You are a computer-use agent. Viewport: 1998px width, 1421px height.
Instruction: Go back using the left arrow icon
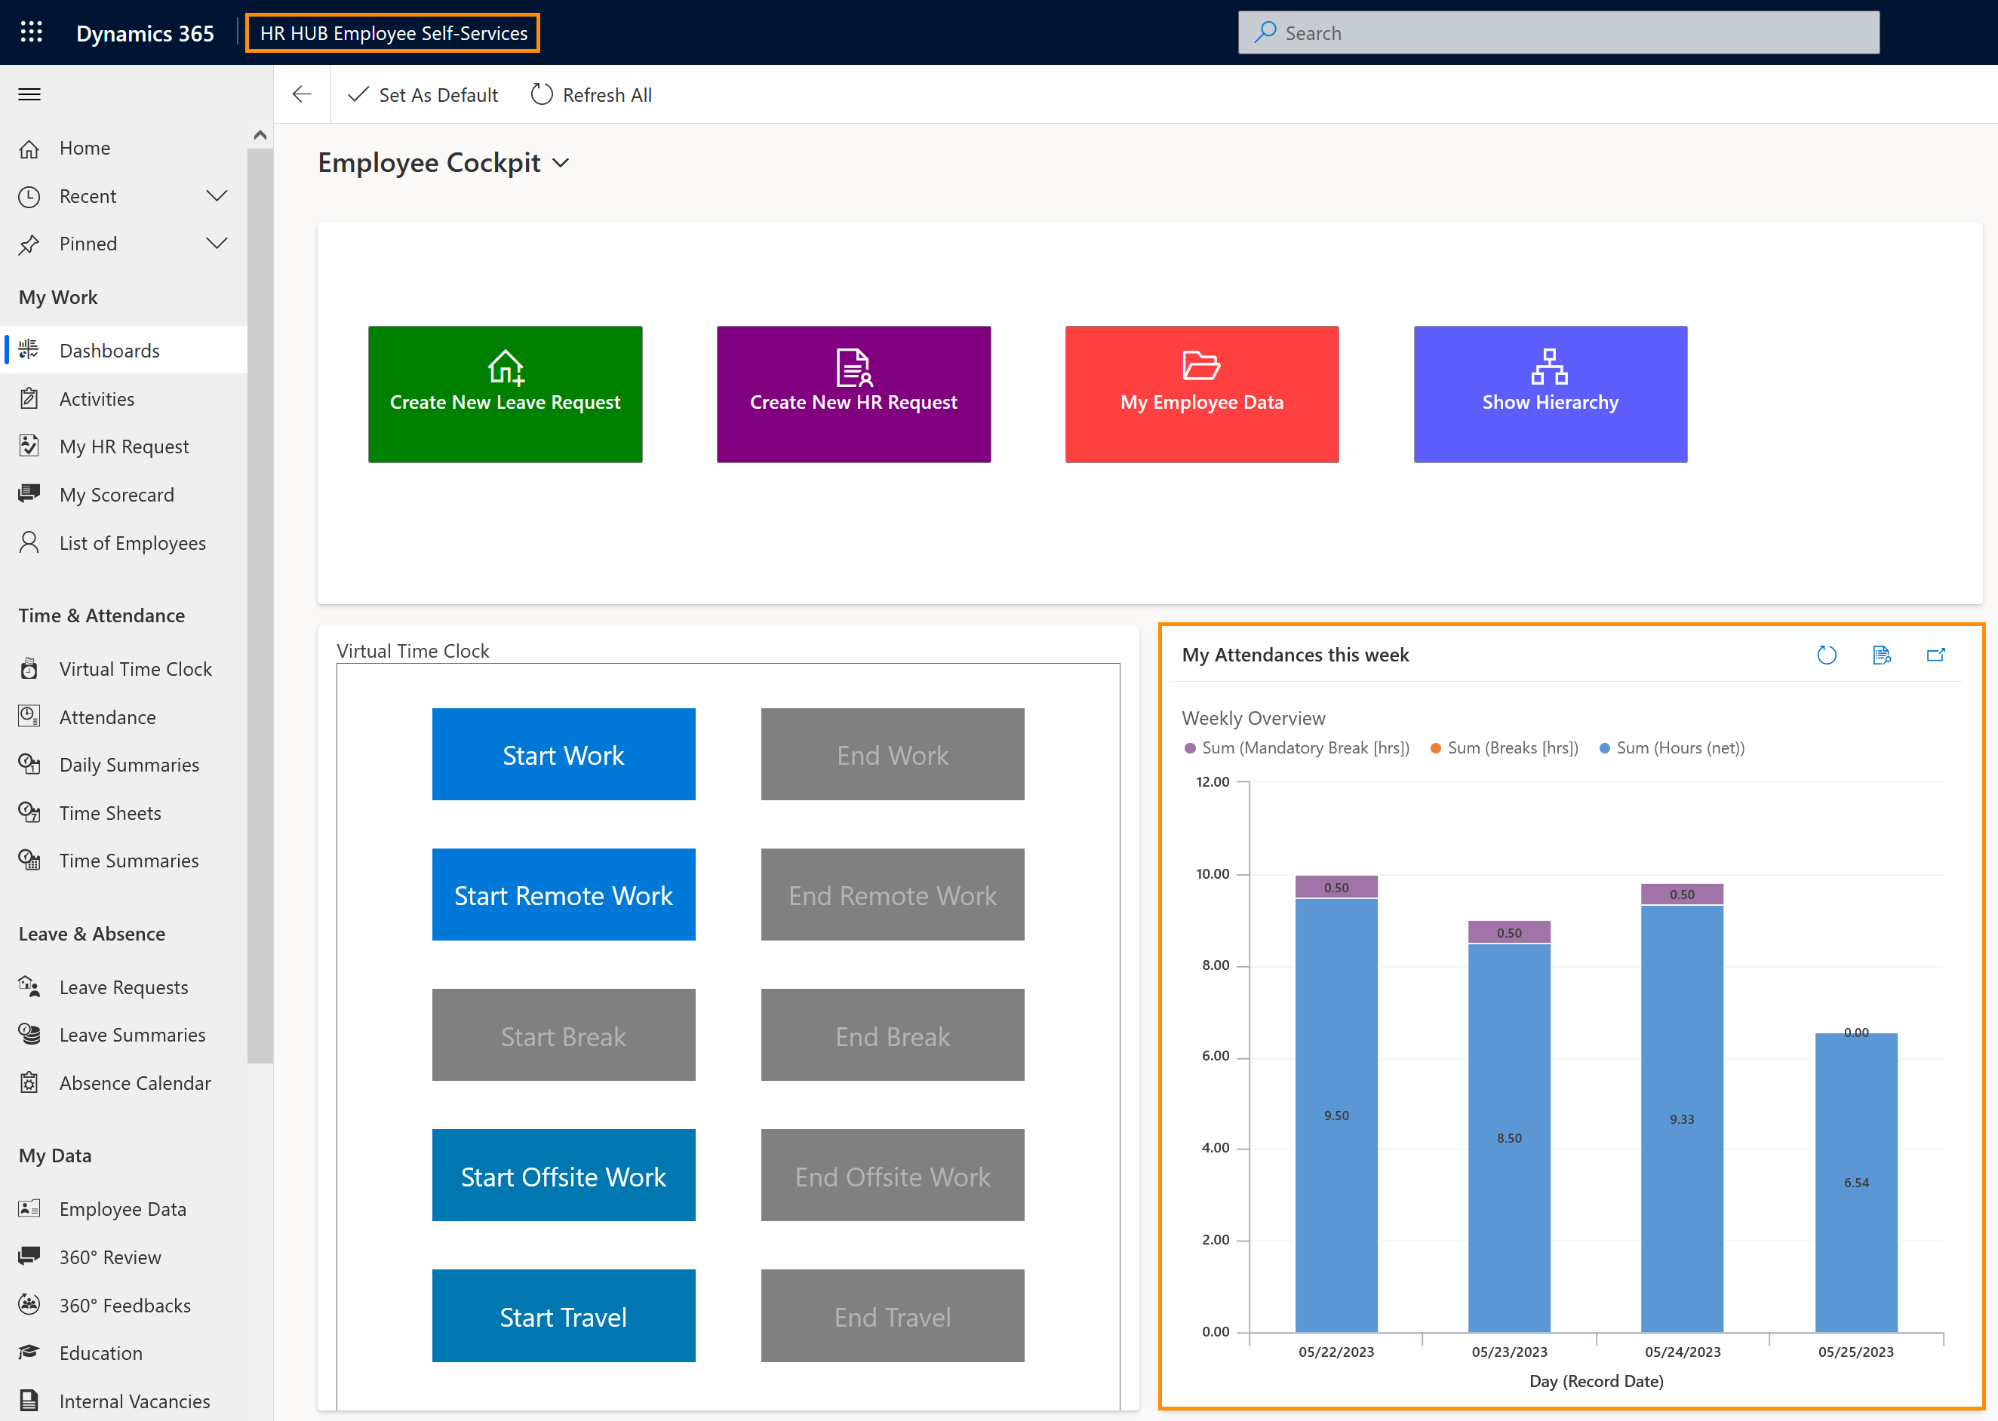click(302, 94)
